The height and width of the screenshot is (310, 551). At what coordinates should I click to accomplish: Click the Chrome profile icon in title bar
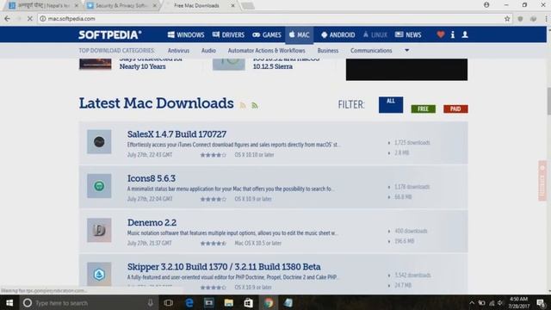point(486,5)
